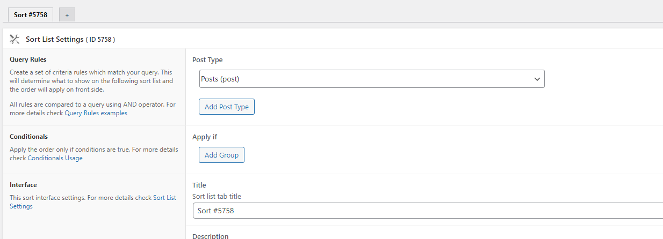Select the Interface section heading
The image size is (663, 239).
coord(23,185)
